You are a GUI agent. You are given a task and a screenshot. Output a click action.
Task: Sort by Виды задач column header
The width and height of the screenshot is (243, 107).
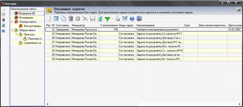127,25
